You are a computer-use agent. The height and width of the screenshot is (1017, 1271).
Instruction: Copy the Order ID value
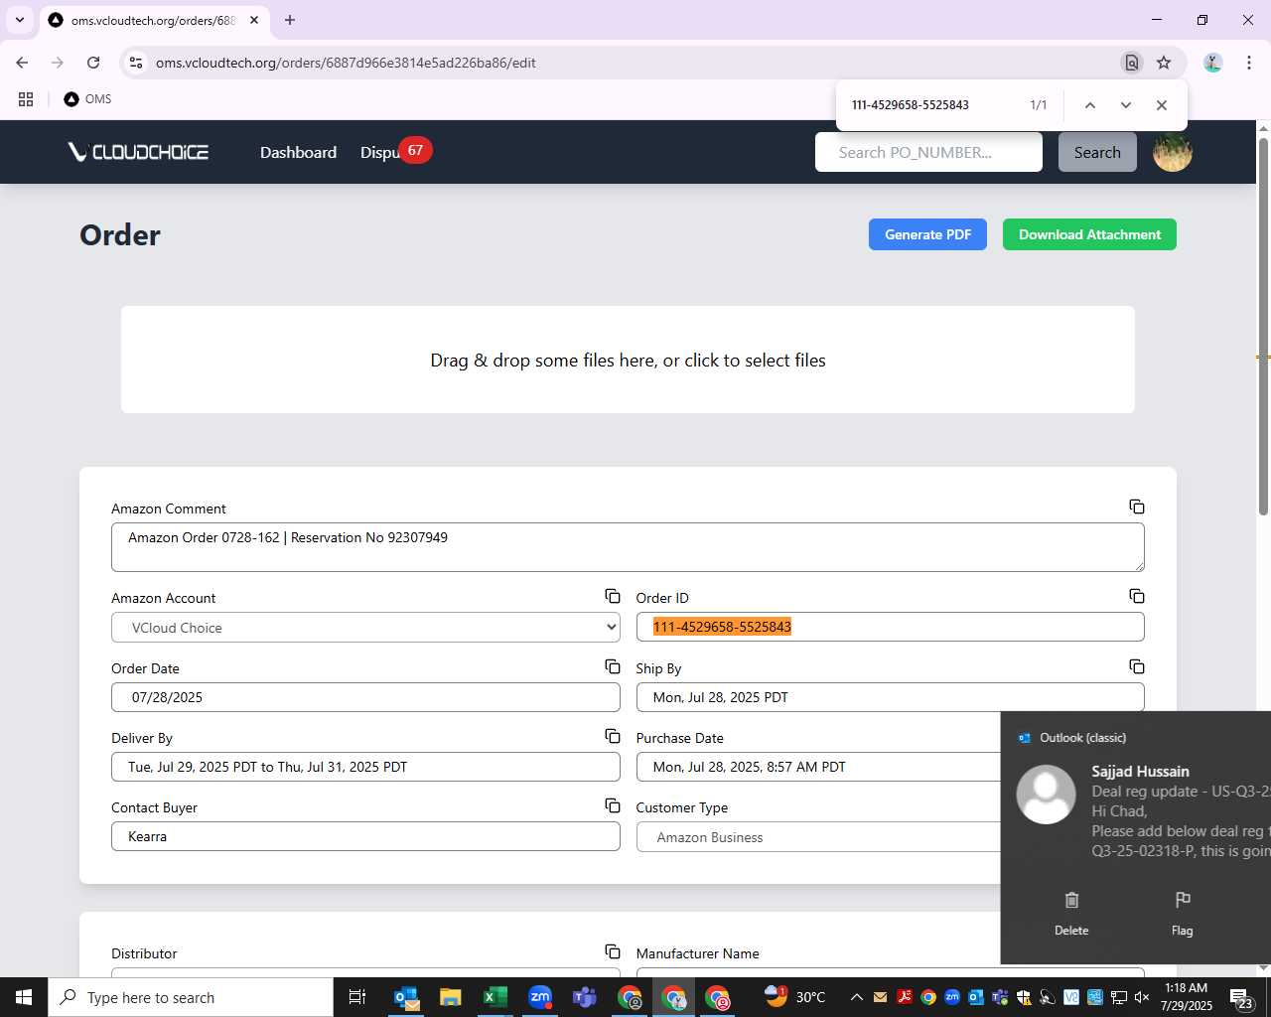1137,597
